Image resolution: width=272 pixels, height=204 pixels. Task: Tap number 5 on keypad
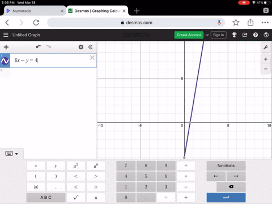(x=146, y=176)
